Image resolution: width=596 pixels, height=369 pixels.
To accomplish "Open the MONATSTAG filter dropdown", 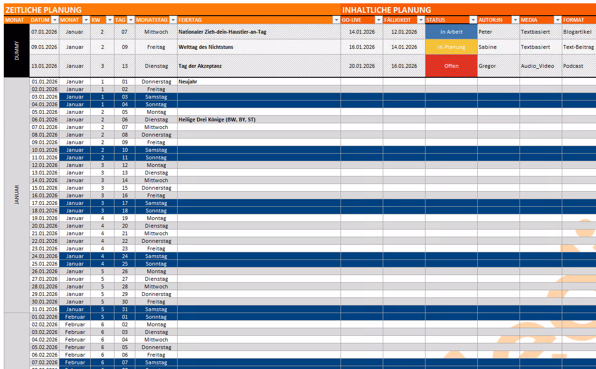I will pos(173,20).
